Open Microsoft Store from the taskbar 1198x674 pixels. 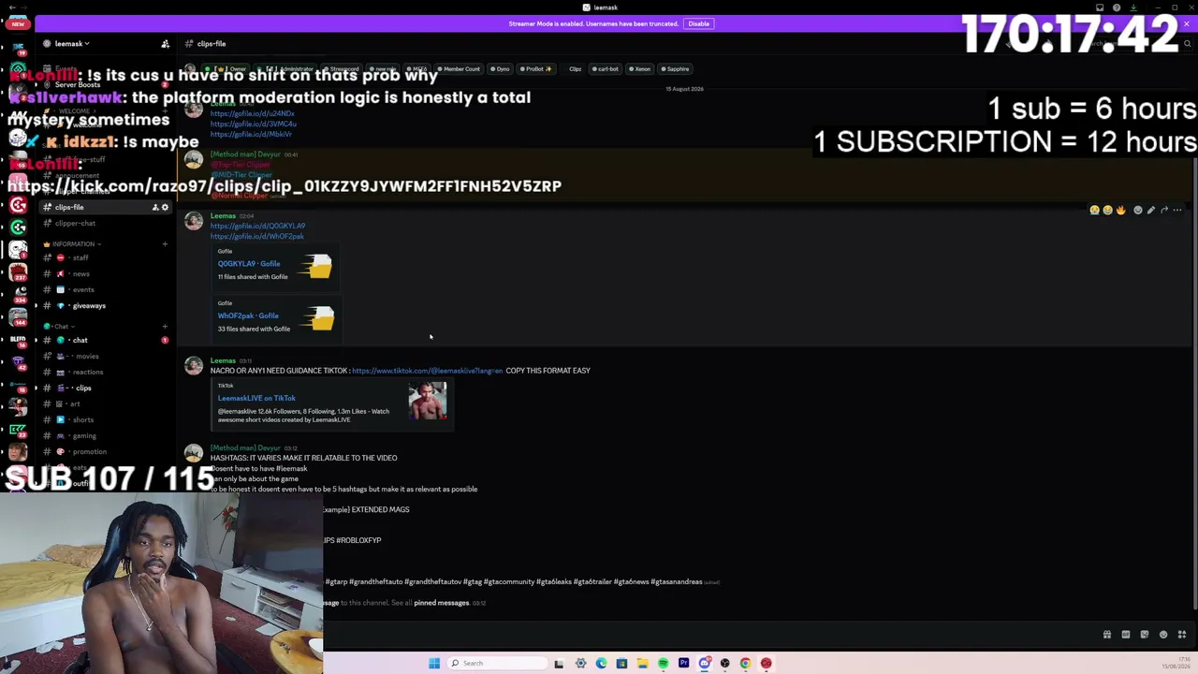[x=621, y=664]
